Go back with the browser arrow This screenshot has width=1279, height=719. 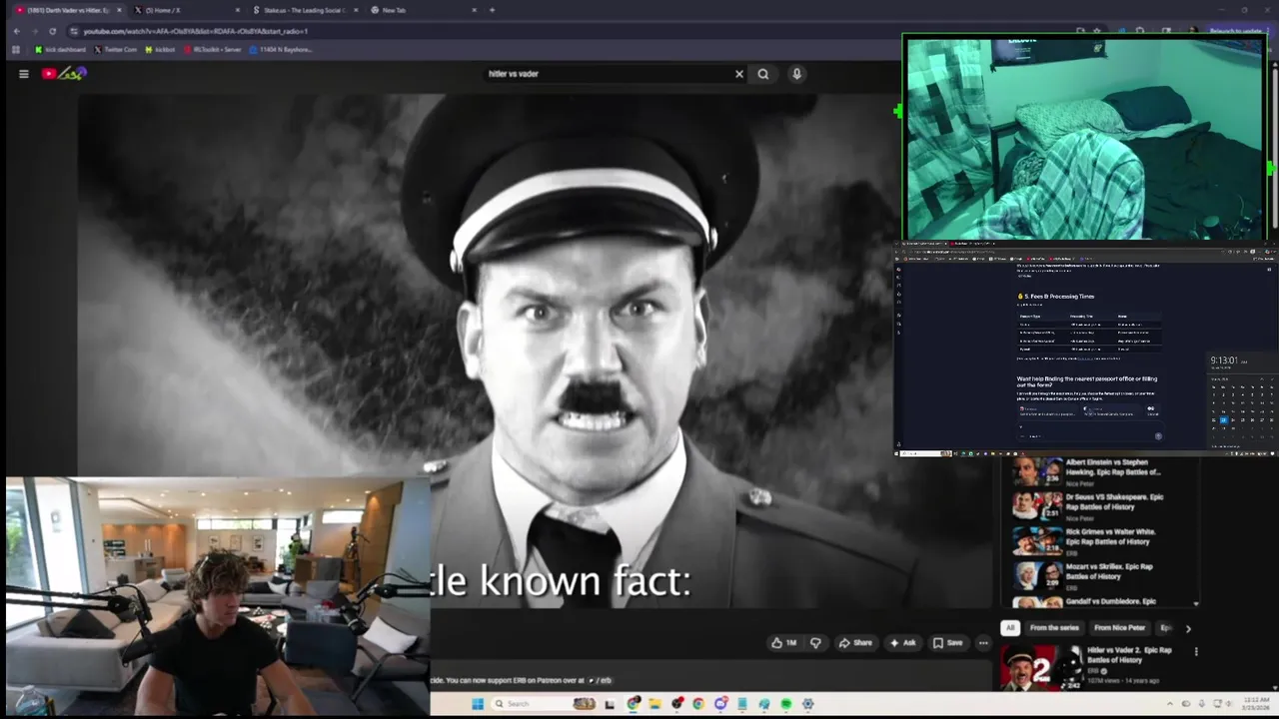16,31
